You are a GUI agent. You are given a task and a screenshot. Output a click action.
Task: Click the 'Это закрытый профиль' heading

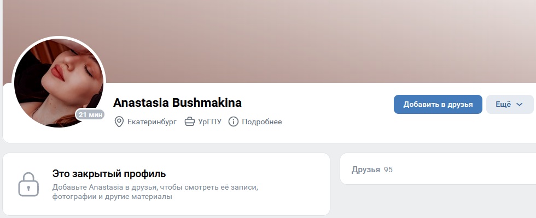click(109, 174)
